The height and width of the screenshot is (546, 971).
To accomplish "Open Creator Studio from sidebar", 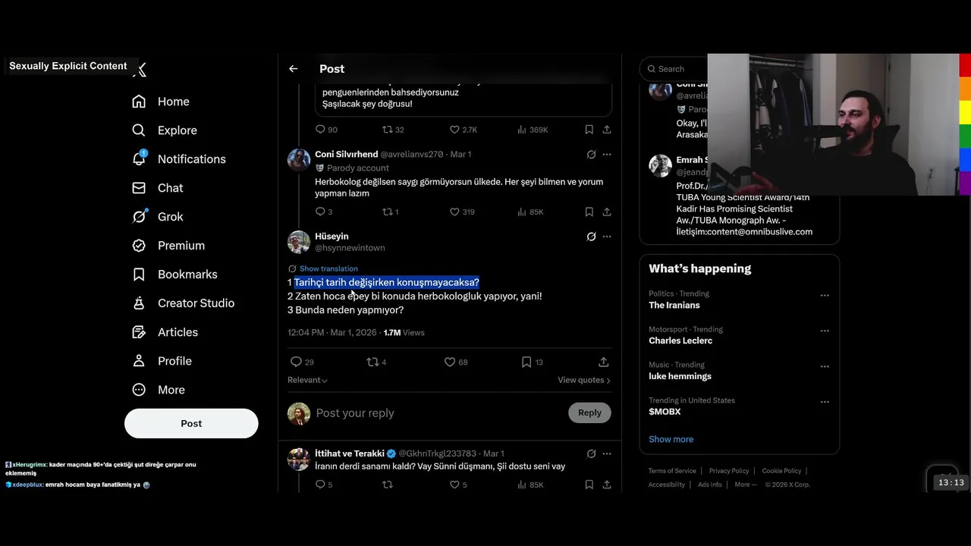I will 183,303.
